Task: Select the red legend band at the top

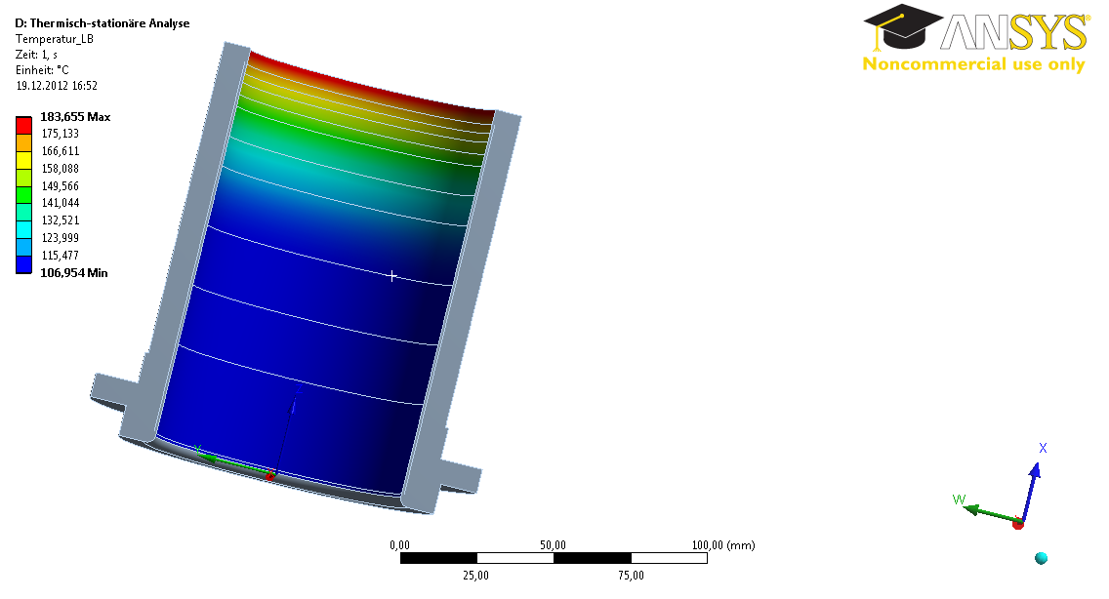Action: [x=23, y=125]
